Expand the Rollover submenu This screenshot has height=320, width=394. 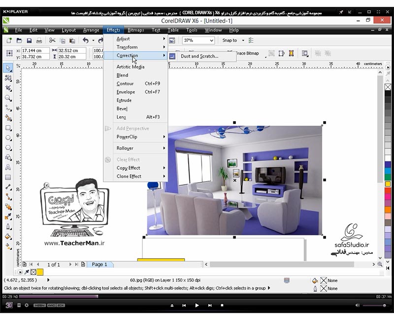click(136, 148)
